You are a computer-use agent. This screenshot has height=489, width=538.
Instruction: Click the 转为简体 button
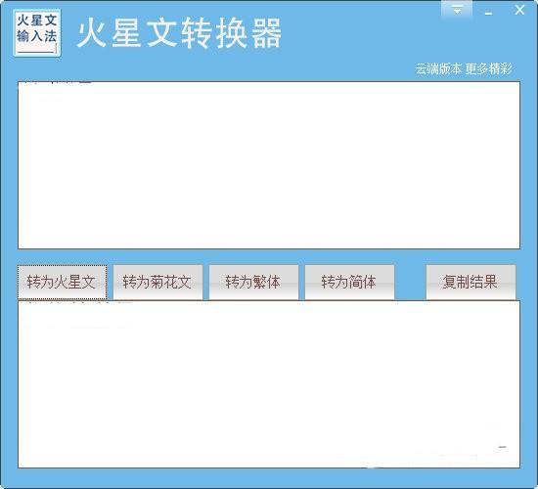pyautogui.click(x=349, y=282)
